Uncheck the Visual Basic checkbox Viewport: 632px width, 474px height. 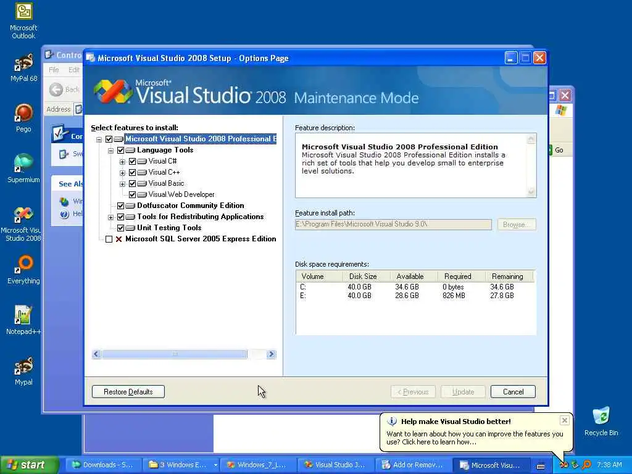pyautogui.click(x=132, y=183)
